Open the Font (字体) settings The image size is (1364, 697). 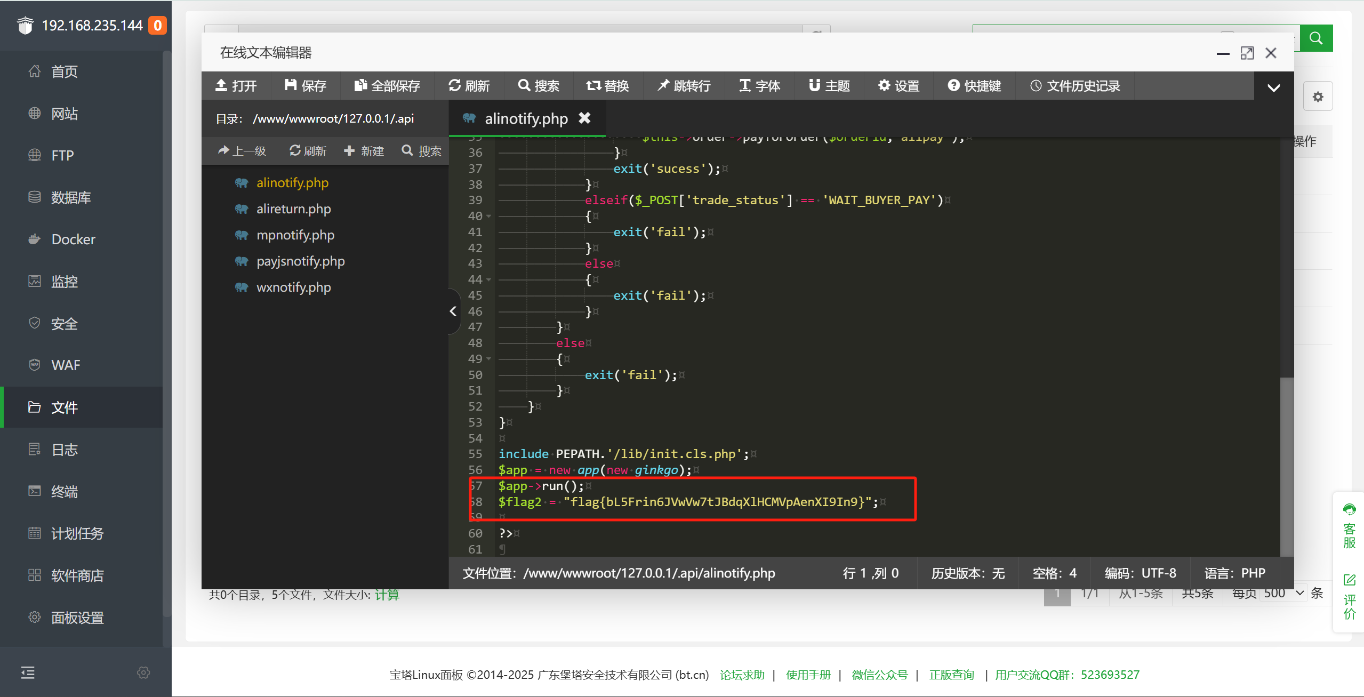760,86
